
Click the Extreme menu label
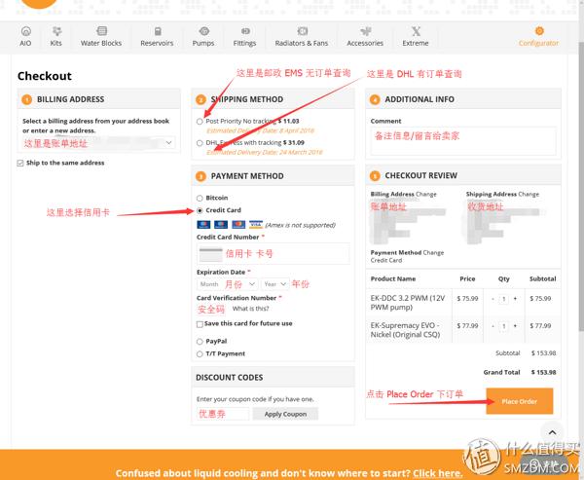416,43
